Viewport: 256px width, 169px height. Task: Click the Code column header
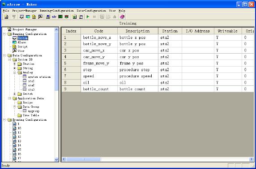coord(99,31)
